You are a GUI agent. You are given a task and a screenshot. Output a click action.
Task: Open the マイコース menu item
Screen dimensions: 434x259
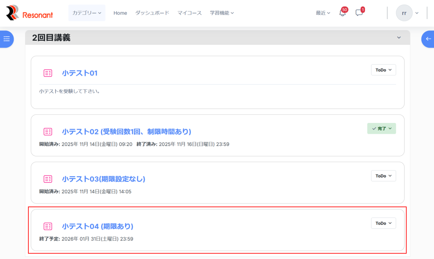click(x=189, y=13)
